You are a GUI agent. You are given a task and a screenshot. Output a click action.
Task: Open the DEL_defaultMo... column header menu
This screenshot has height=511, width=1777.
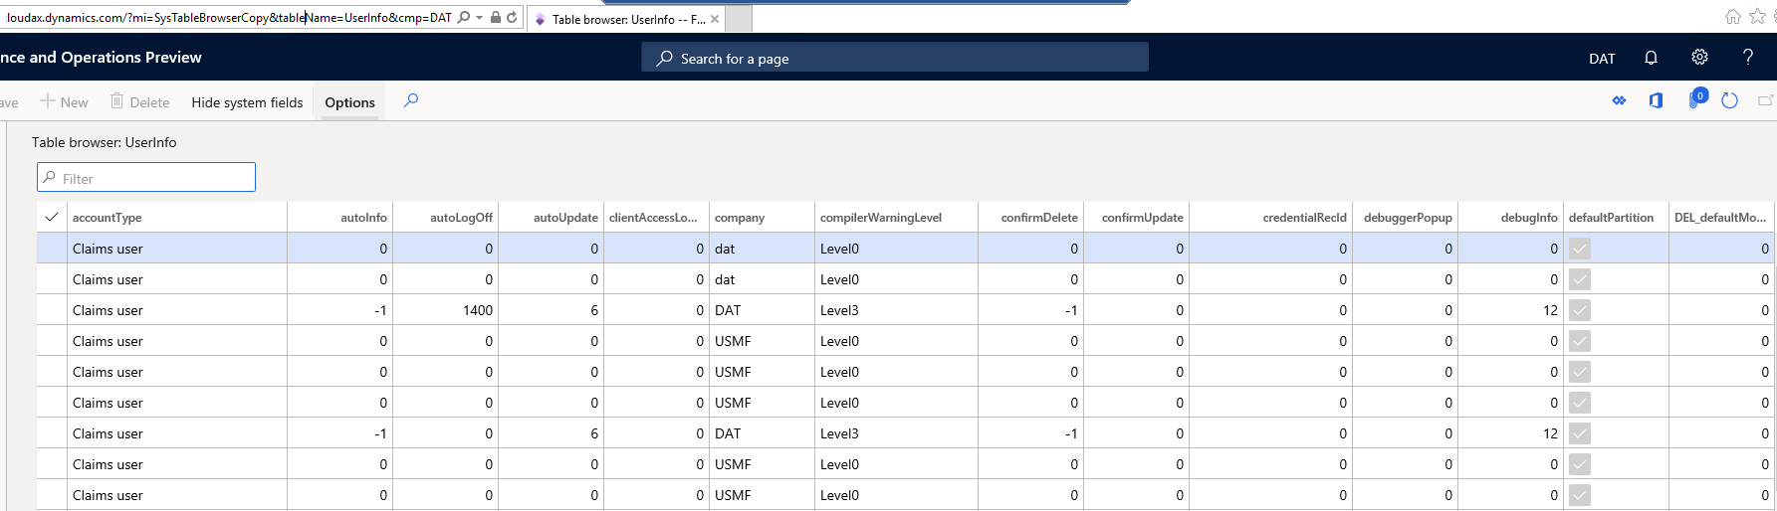1722,218
